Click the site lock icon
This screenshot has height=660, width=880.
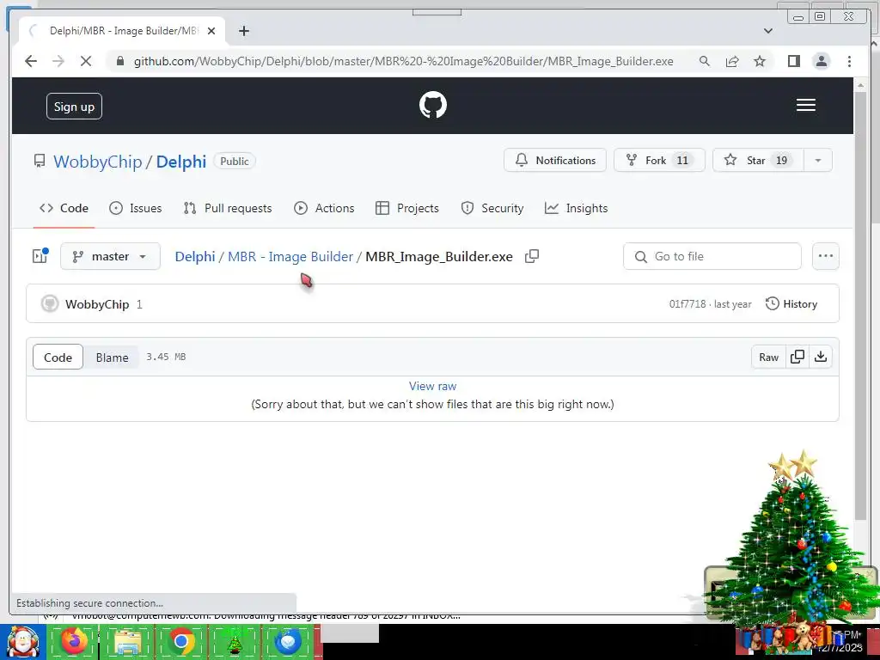pos(119,61)
